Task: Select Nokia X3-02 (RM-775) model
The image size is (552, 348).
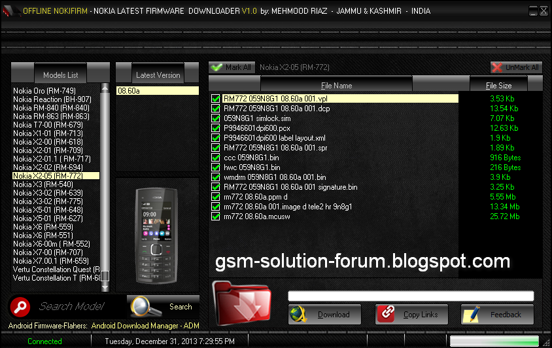Action: pyautogui.click(x=56, y=201)
